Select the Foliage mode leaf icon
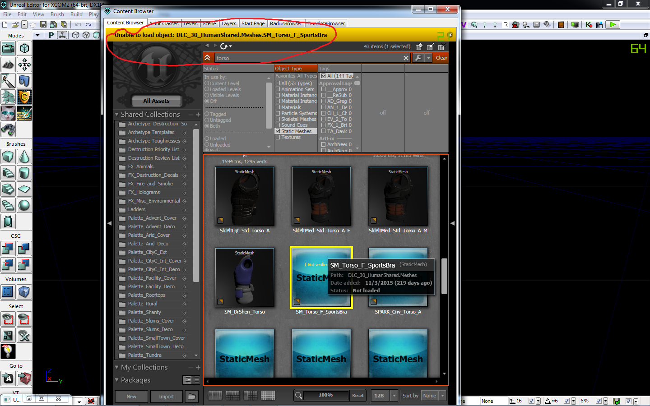The image size is (650, 406). (8, 97)
